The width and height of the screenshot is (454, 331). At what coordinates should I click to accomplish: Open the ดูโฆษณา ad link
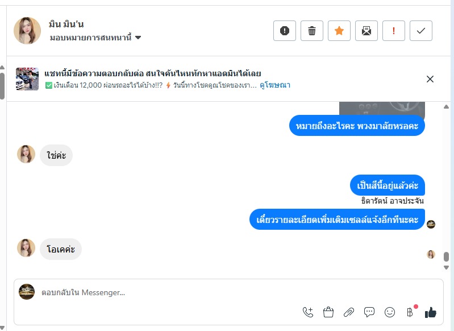click(x=275, y=85)
